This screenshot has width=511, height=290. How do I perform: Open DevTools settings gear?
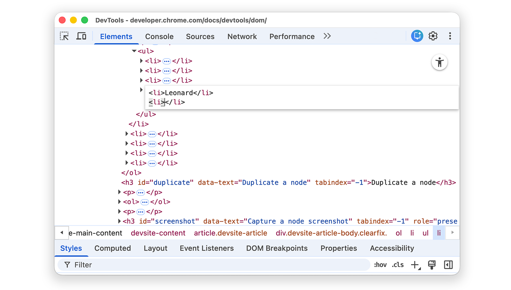[433, 36]
